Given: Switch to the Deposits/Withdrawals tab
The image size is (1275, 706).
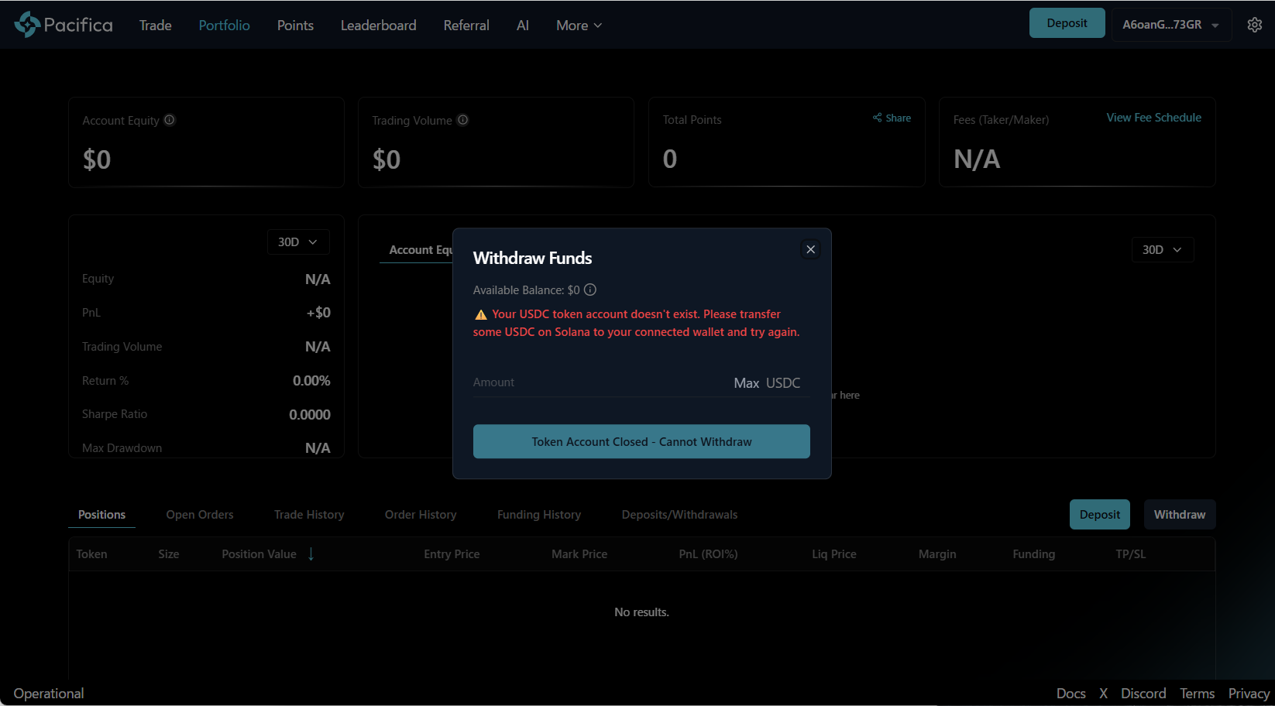Looking at the screenshot, I should (x=679, y=515).
